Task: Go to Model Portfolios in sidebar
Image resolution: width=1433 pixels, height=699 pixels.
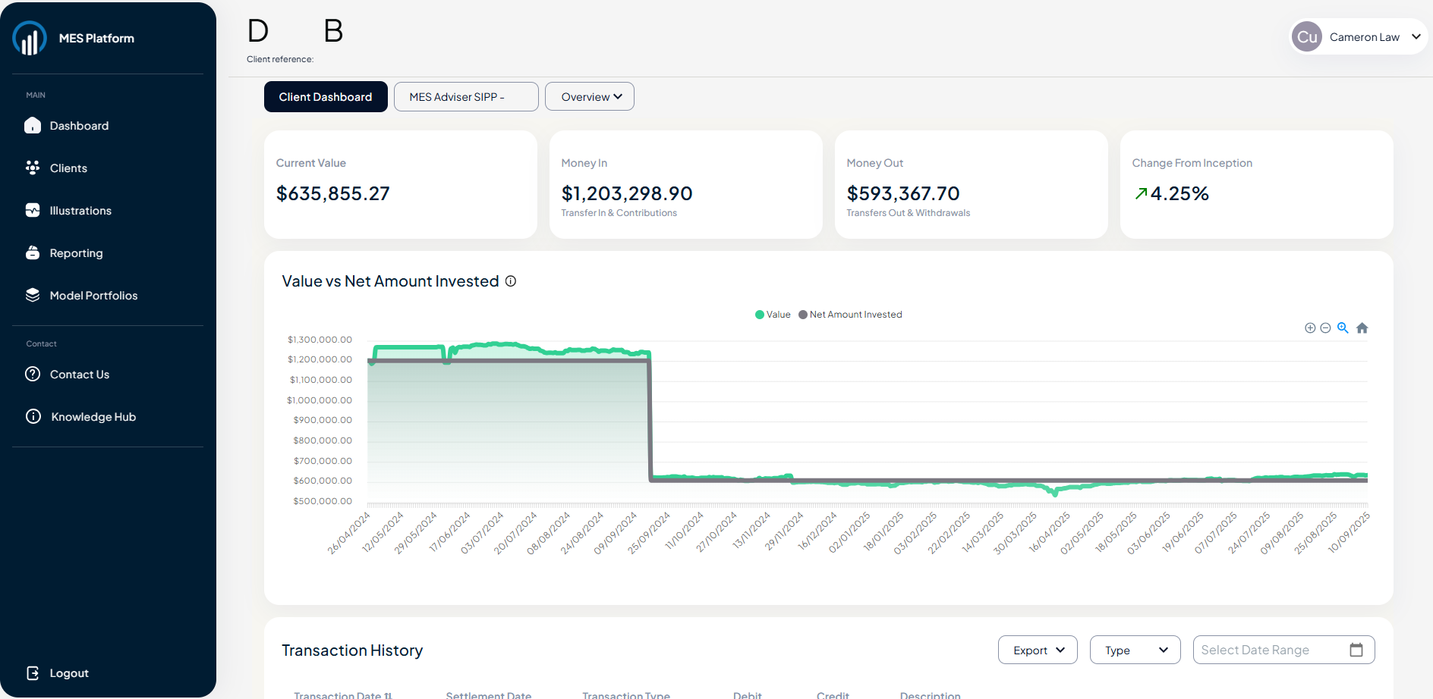Action: coord(93,296)
